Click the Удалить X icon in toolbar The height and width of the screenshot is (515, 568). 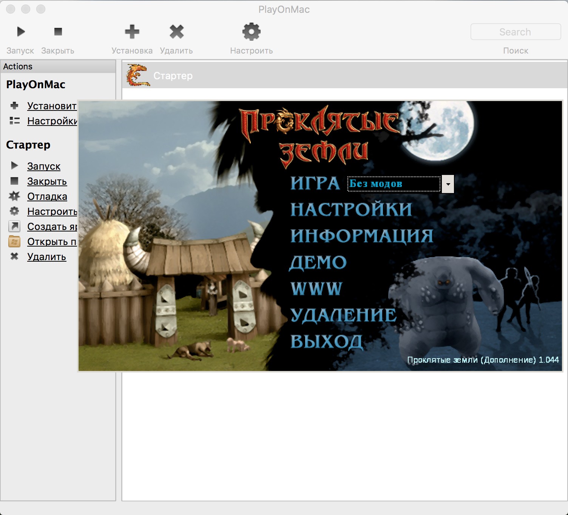pyautogui.click(x=176, y=32)
